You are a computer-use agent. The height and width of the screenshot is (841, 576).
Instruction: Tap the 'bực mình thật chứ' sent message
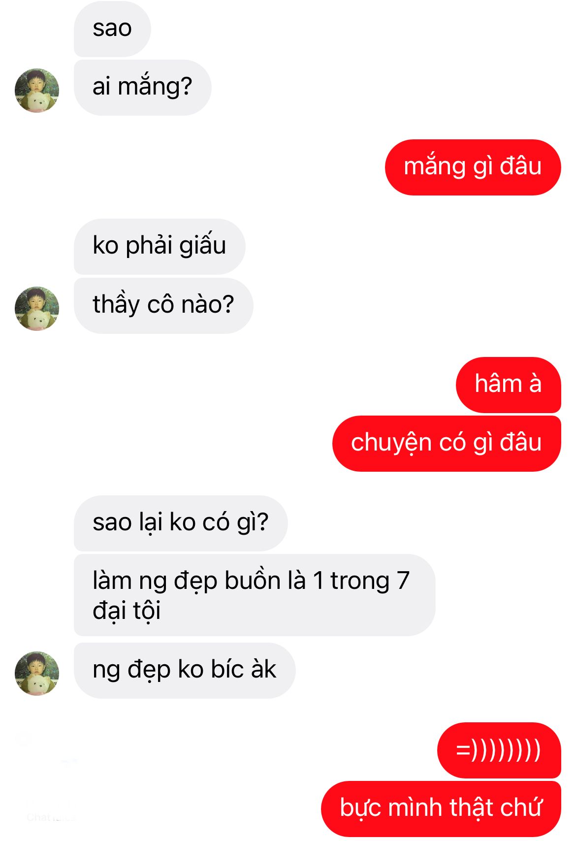pos(441,809)
